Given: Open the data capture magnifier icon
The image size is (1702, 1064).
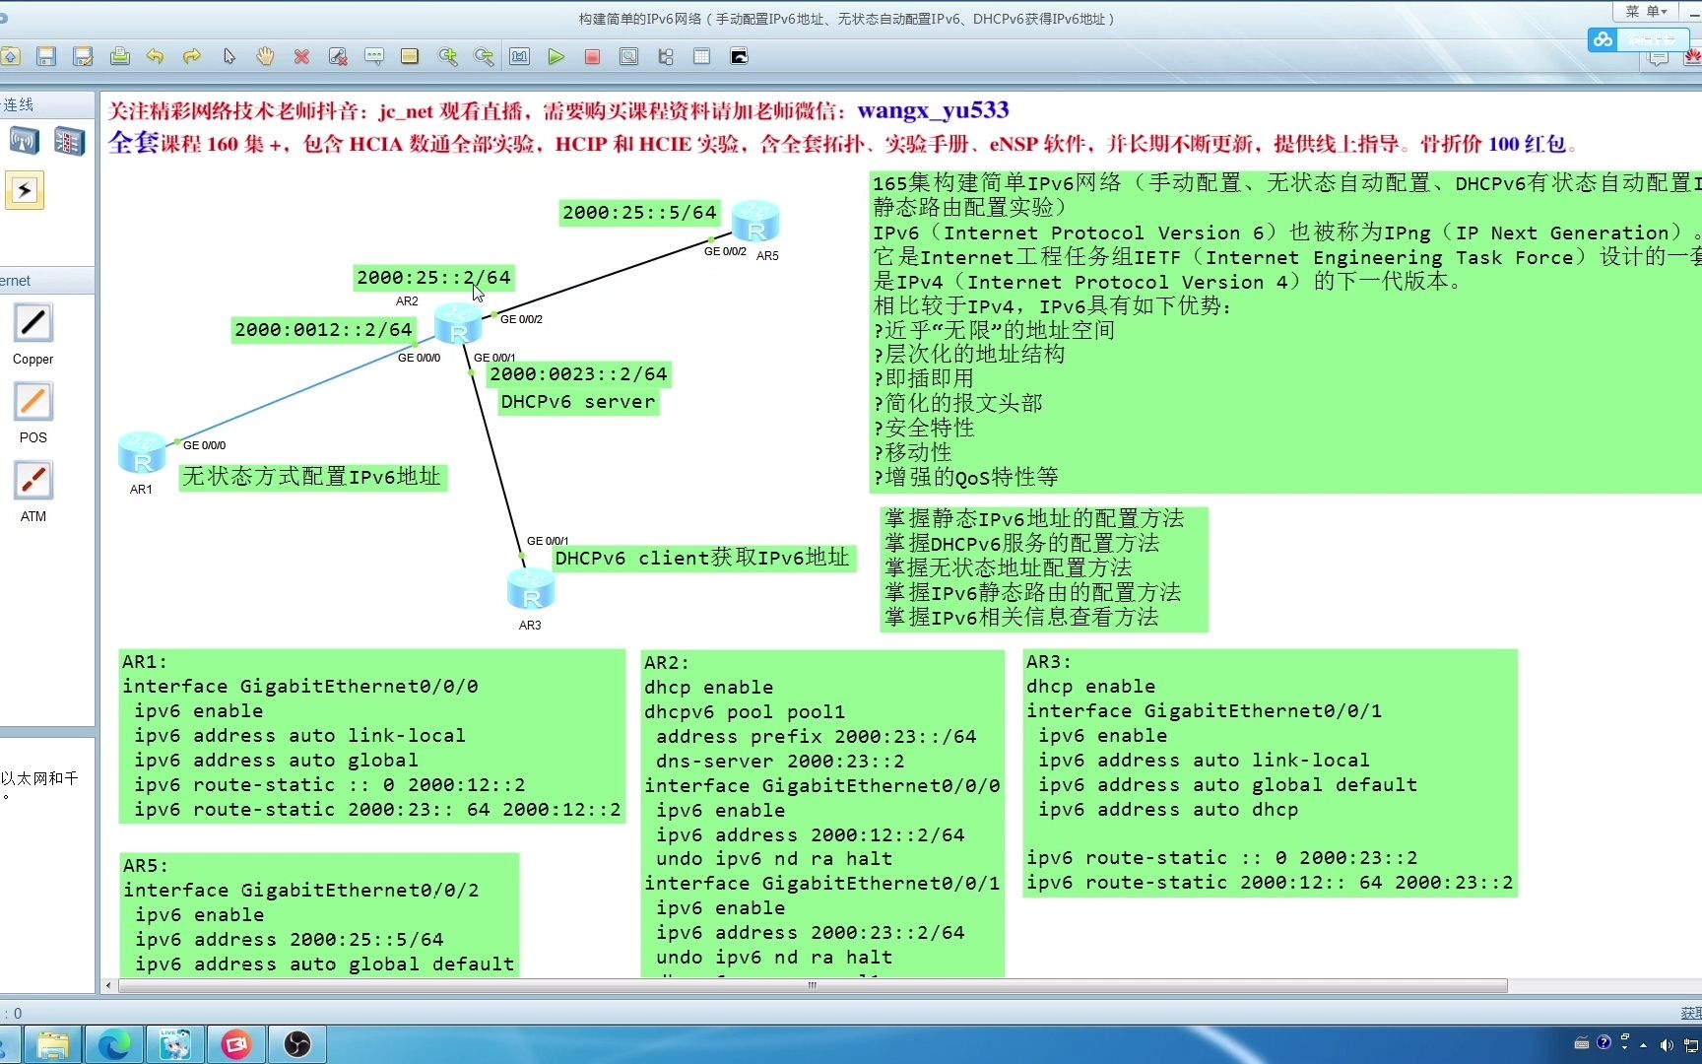Looking at the screenshot, I should (628, 56).
